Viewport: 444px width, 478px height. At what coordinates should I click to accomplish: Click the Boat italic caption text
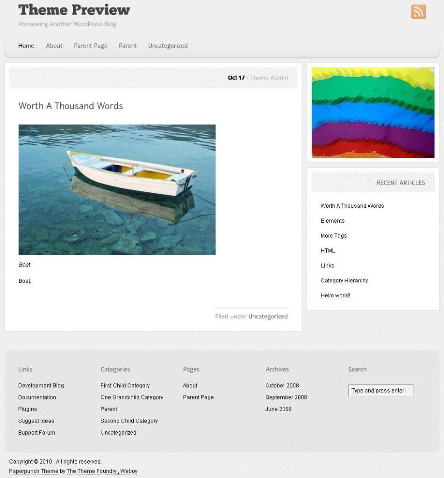(x=24, y=265)
